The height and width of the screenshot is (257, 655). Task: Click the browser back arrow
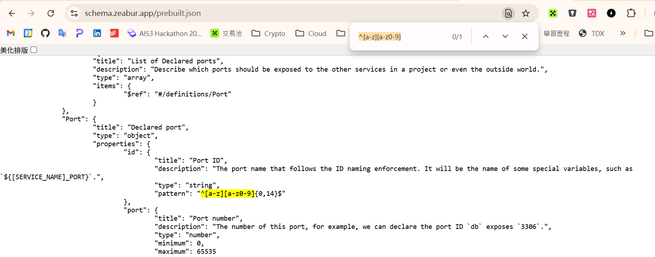click(12, 13)
